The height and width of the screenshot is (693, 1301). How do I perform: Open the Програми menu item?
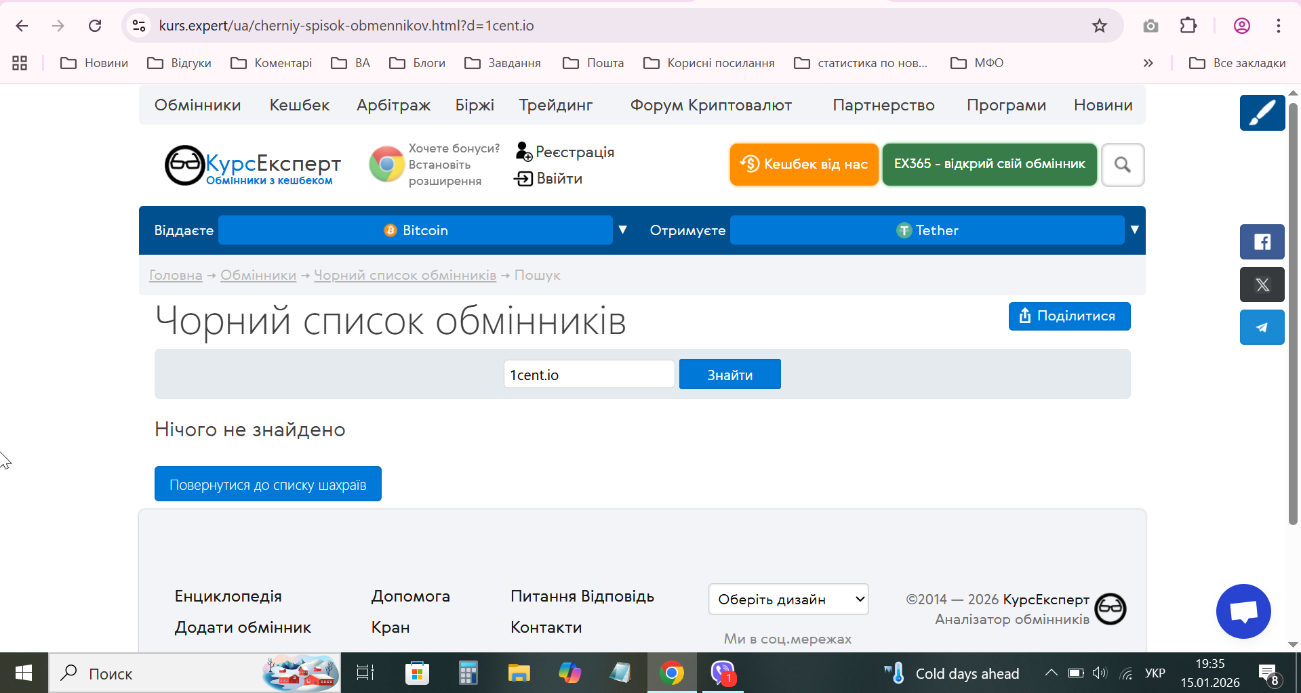click(x=1006, y=105)
